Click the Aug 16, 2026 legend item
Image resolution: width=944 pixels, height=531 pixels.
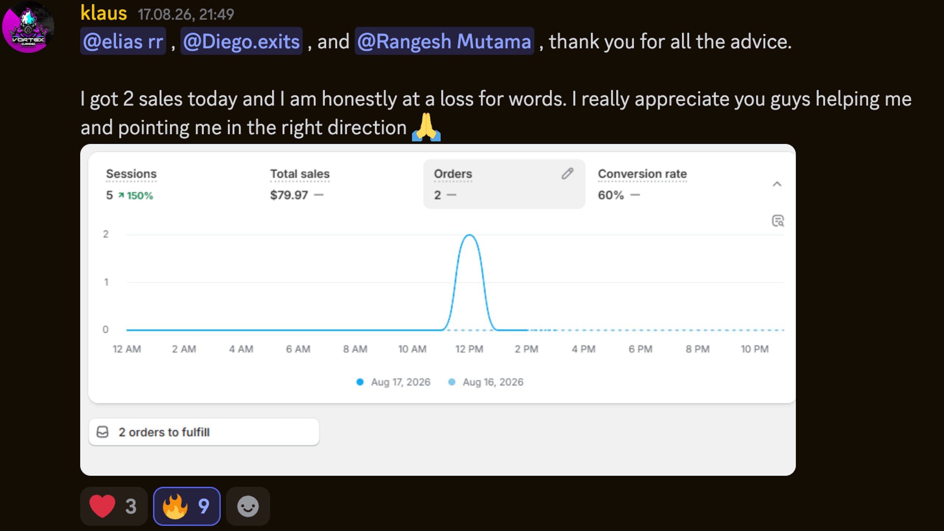pos(486,382)
